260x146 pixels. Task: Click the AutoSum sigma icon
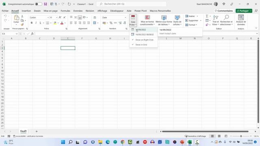coord(207,16)
